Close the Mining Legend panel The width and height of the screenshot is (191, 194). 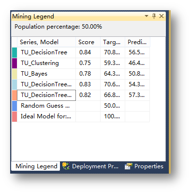click(162, 16)
